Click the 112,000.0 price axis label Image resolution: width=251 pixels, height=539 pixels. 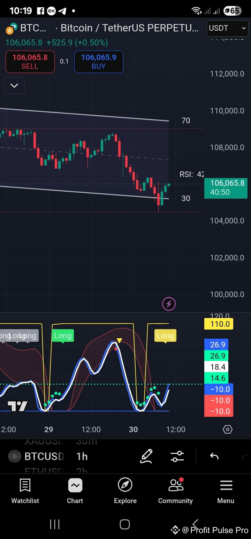point(227,74)
